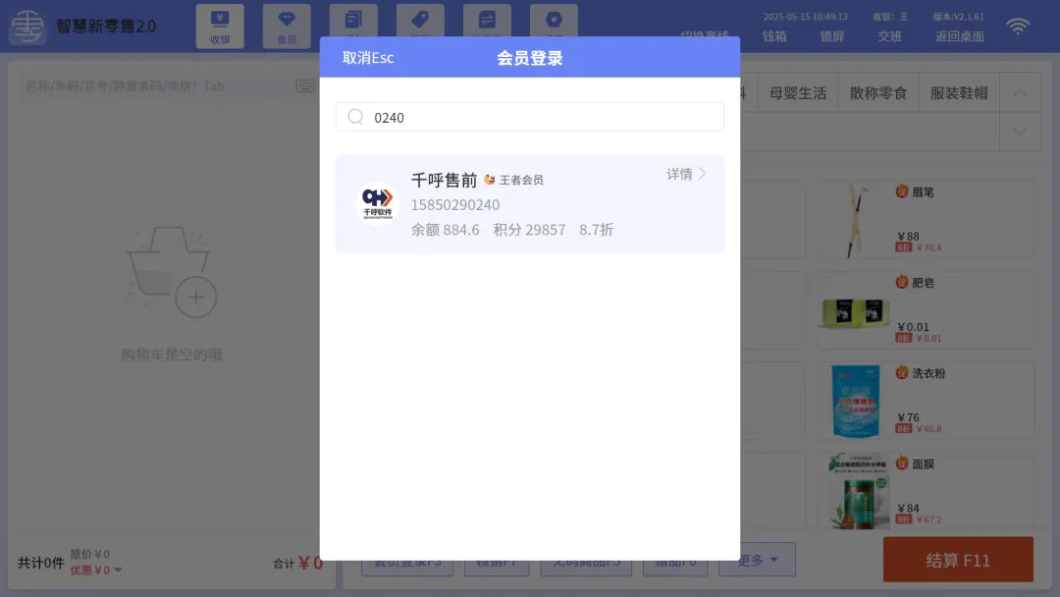
Task: Click the 王者会员 member level label
Action: [521, 180]
